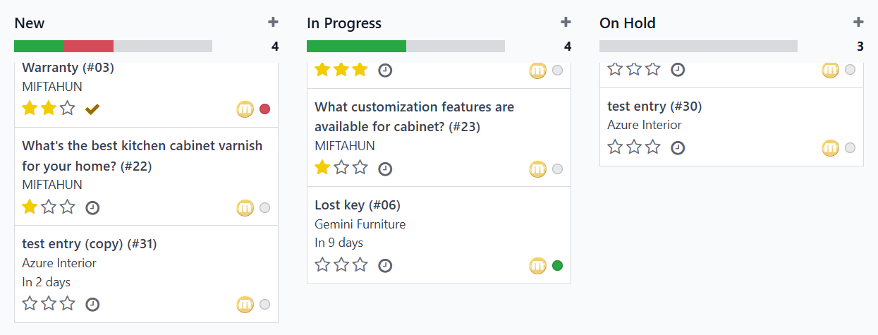Open red status dropdown on Warranty card
This screenshot has width=878, height=335.
coord(265,109)
